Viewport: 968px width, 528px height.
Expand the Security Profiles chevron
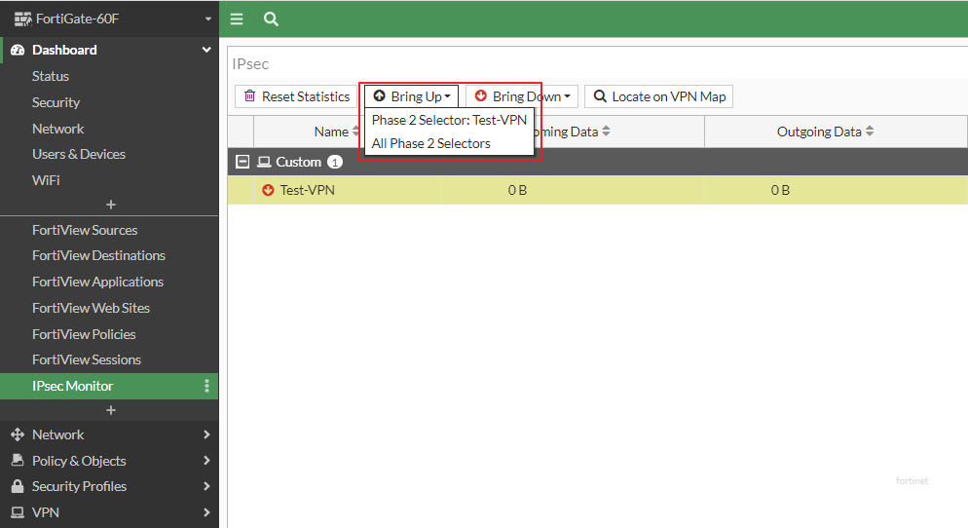point(206,487)
